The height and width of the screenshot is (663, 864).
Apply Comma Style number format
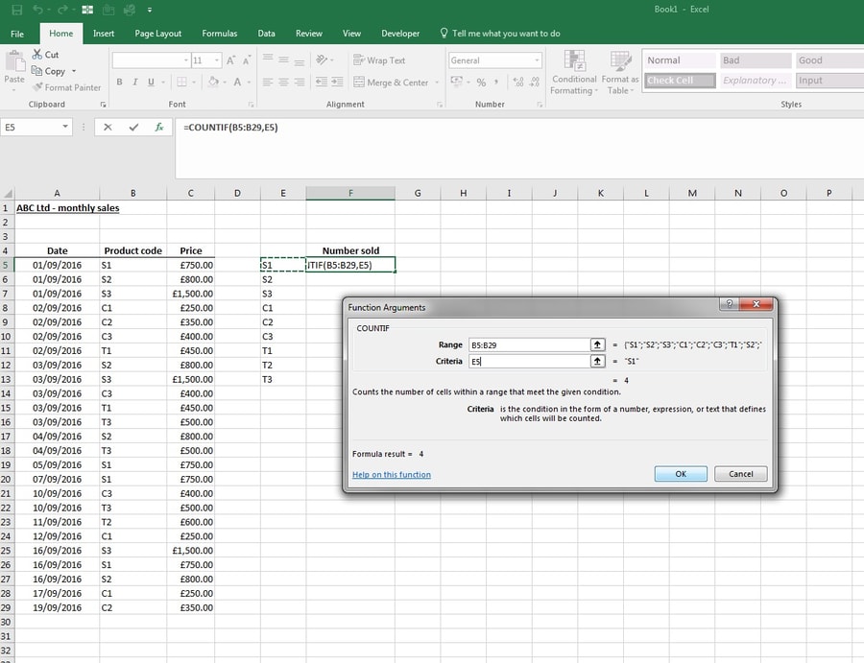(x=496, y=83)
